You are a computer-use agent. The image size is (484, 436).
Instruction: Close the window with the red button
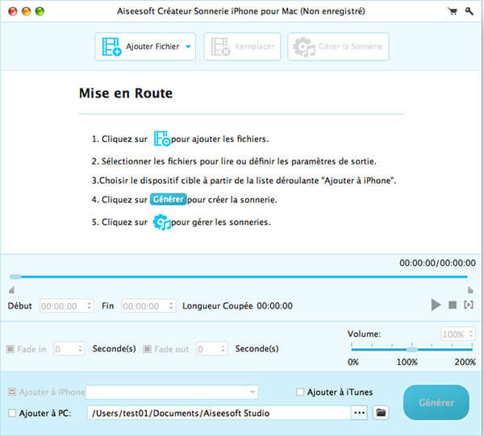[13, 11]
